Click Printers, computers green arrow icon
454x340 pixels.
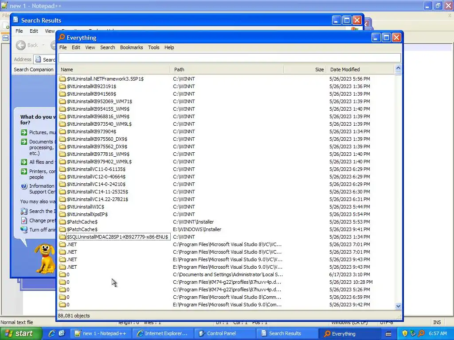pyautogui.click(x=24, y=171)
